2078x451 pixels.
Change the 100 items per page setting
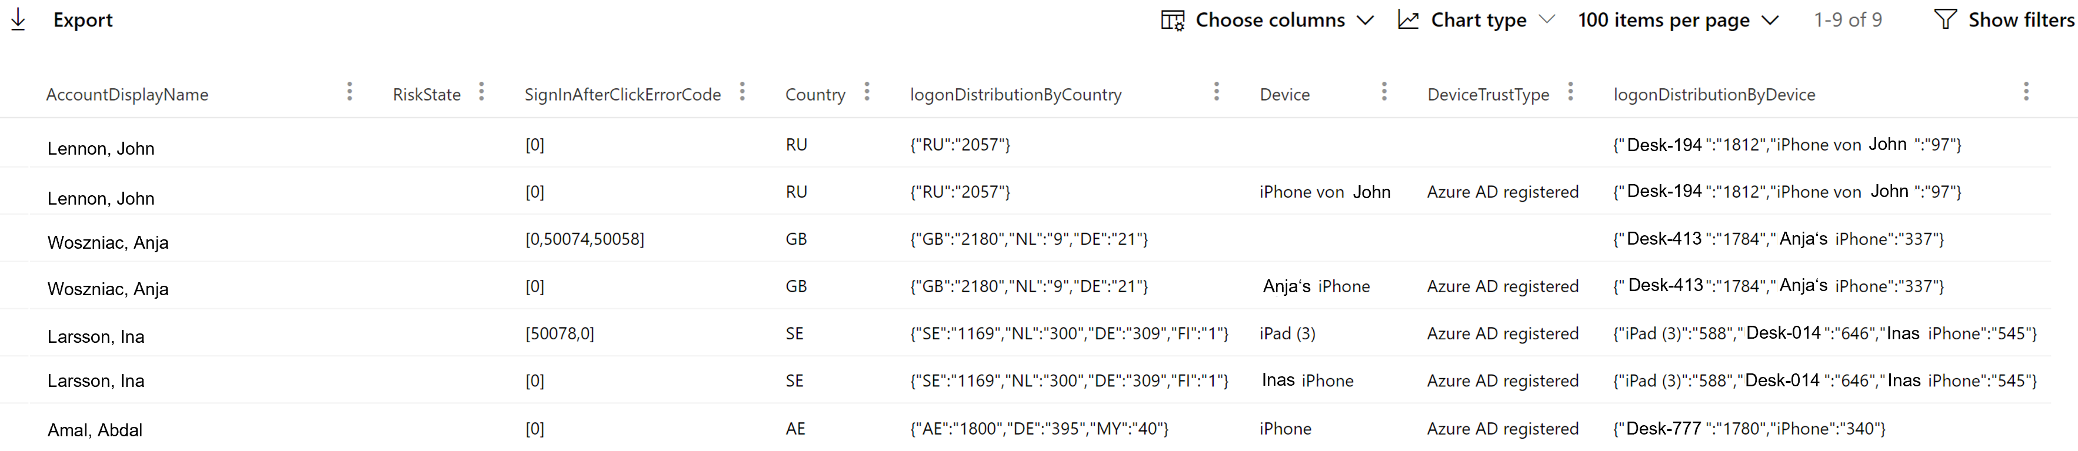(1678, 20)
